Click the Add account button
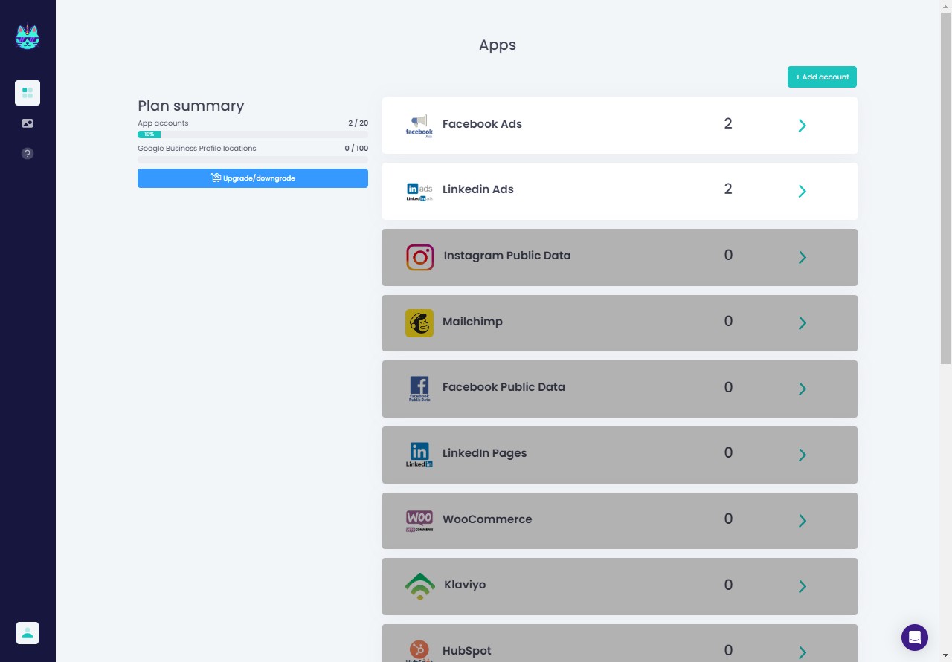The height and width of the screenshot is (662, 952). pyautogui.click(x=822, y=77)
